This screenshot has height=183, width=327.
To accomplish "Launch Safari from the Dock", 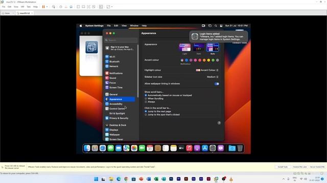I will point(103,148).
